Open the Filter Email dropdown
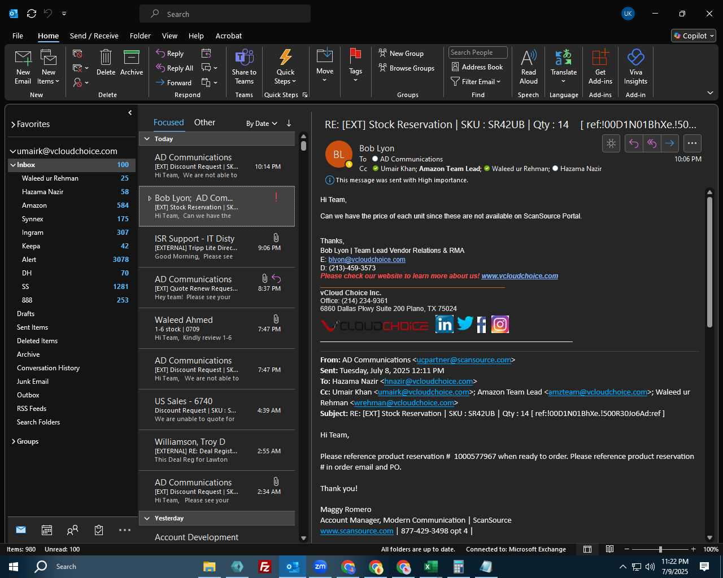Viewport: 723px width, 578px height. 476,82
